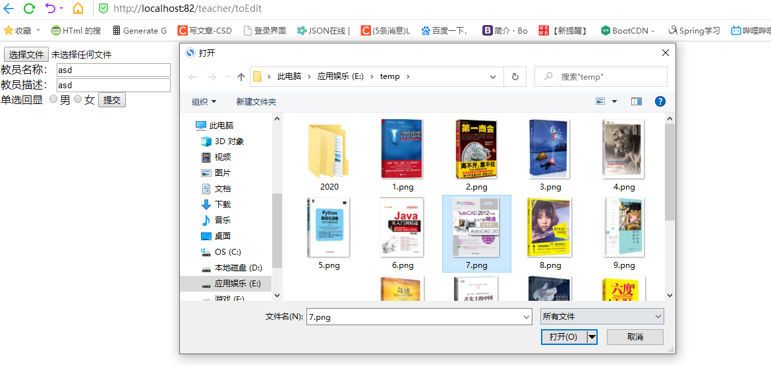Select the 男 radio button

coord(53,99)
